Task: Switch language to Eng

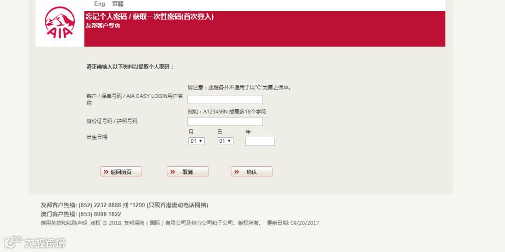Action: pos(100,4)
